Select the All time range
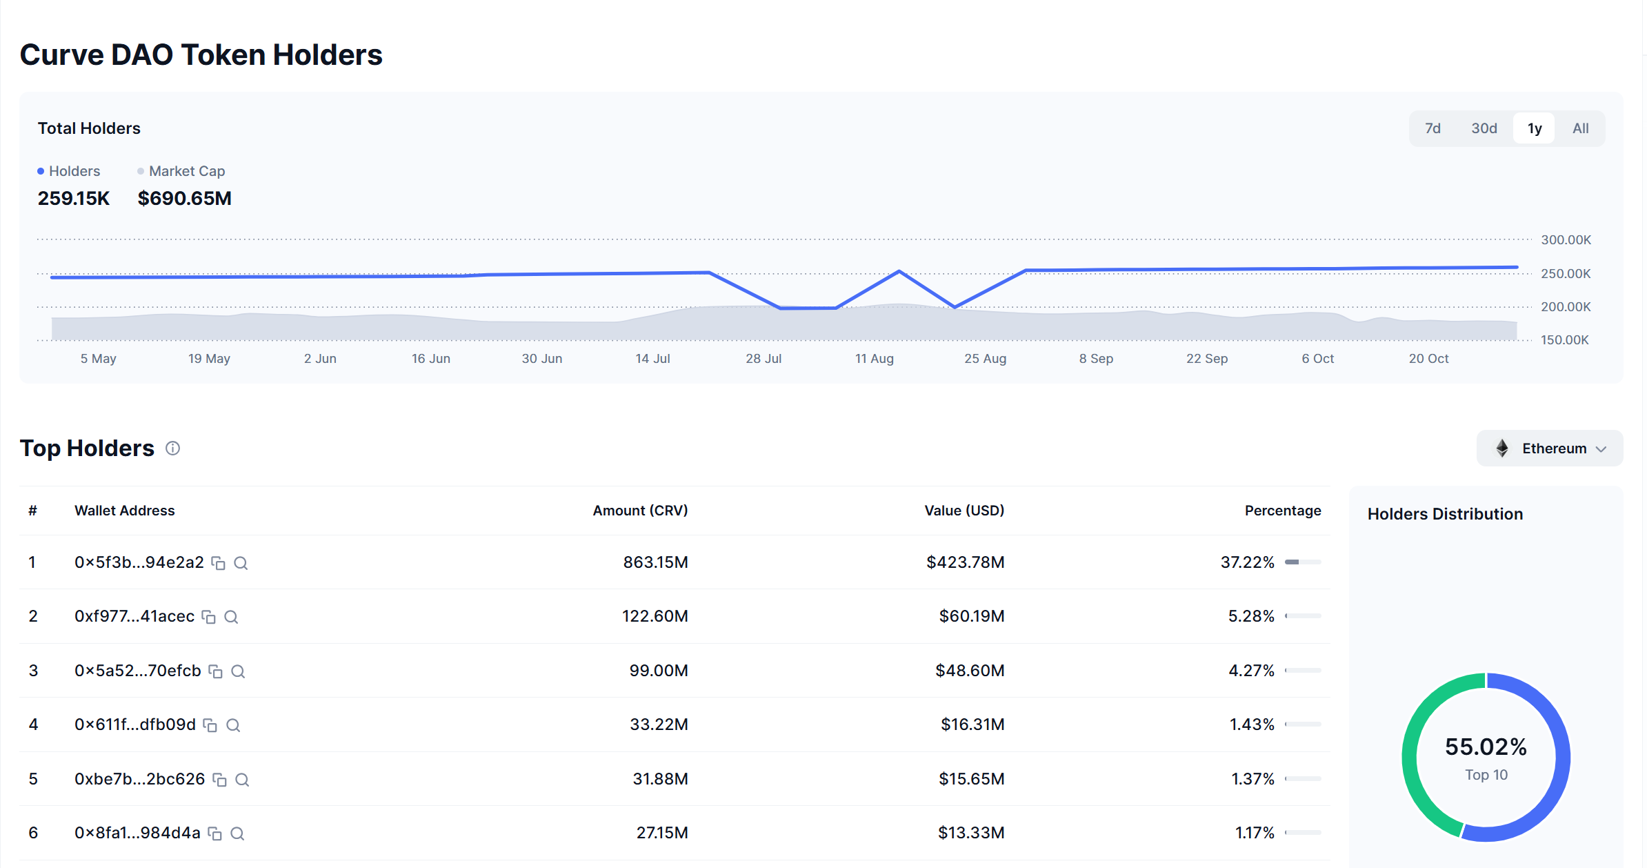 [x=1580, y=128]
